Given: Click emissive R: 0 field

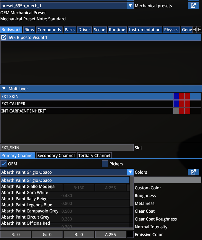Looking at the screenshot, I should [16, 234].
